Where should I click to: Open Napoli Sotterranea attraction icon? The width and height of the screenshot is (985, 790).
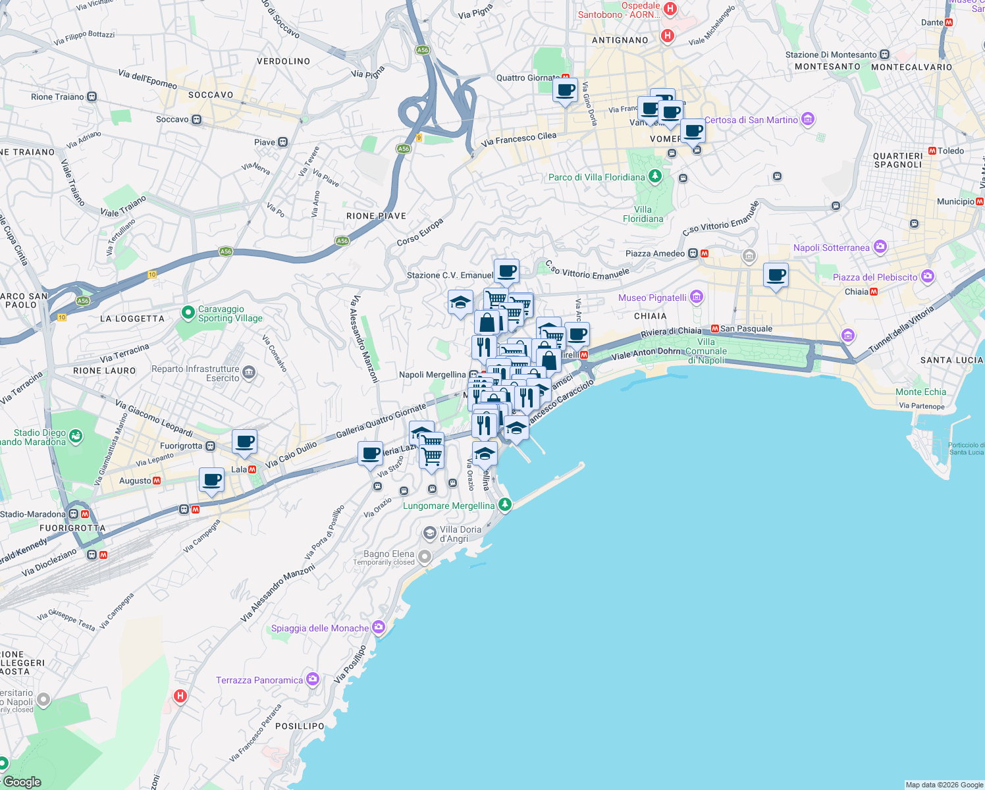pos(880,247)
